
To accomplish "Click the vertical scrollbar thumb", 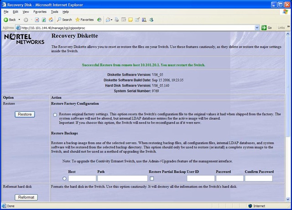I will [288, 86].
